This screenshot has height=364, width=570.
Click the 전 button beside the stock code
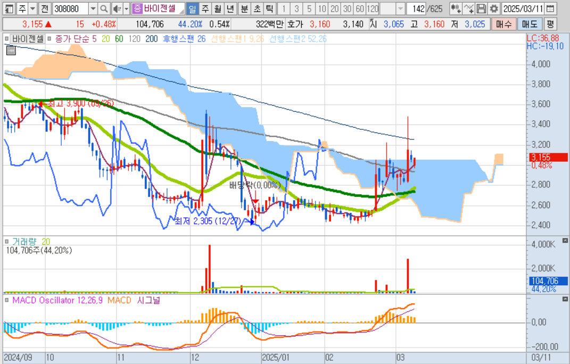44,9
